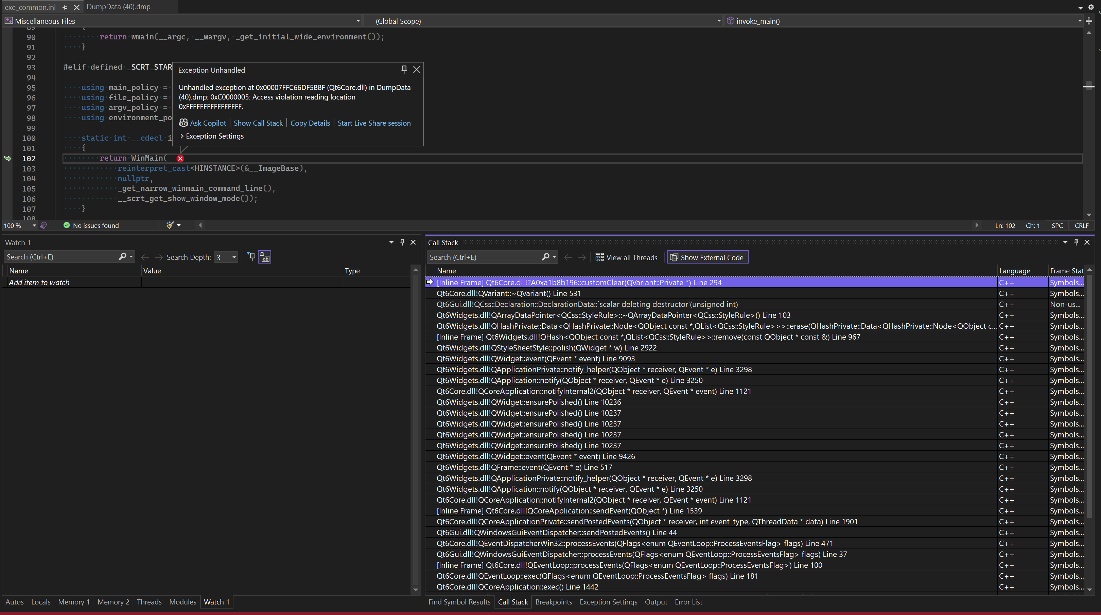Switch to Find Symbol Results tab

coord(459,602)
